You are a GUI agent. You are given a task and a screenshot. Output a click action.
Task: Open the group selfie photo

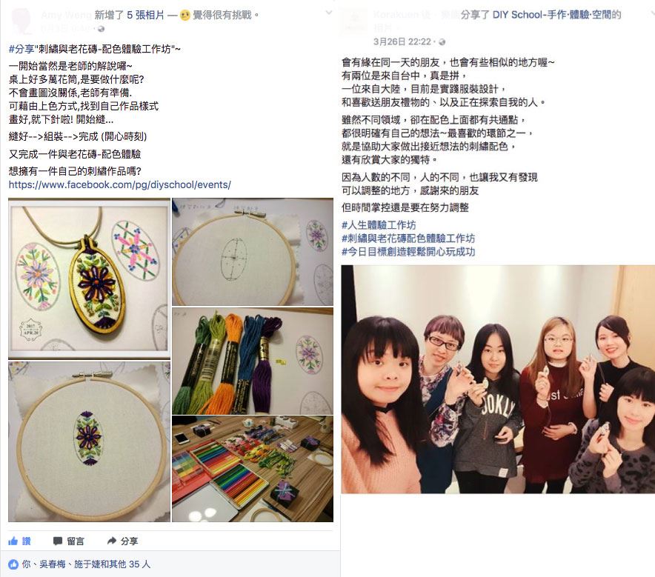[498, 379]
